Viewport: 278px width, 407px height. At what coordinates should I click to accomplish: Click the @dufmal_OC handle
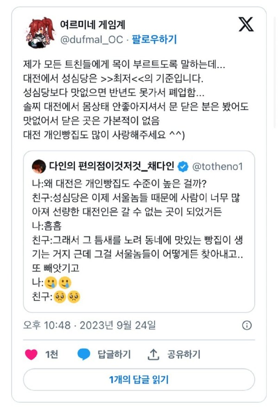92,39
